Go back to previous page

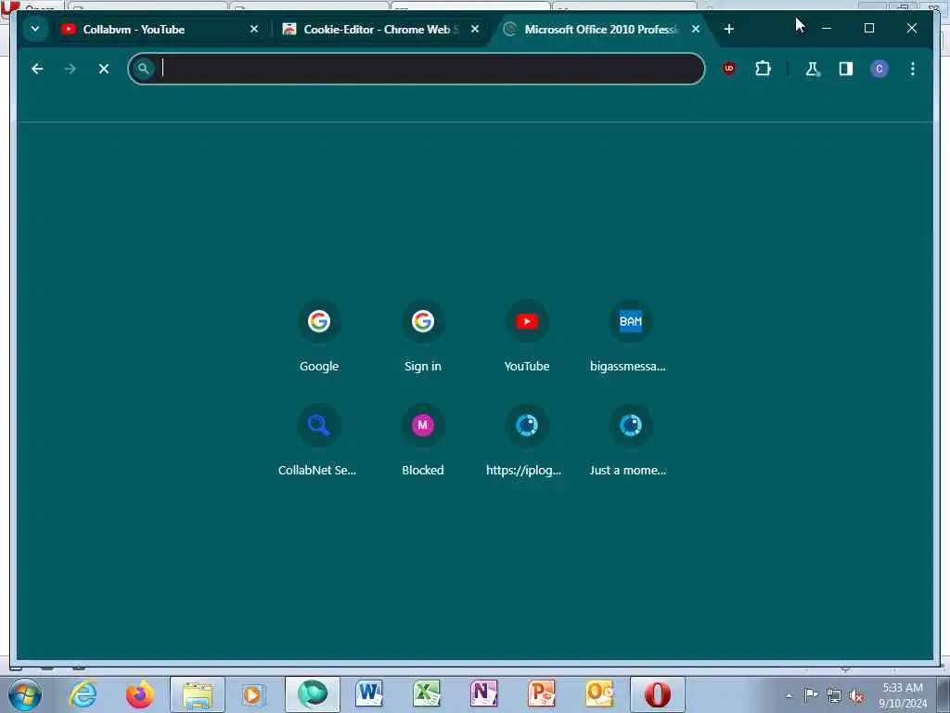37,69
